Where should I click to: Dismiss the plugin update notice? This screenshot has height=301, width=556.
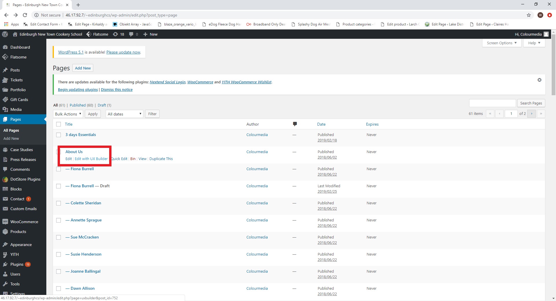(x=539, y=80)
